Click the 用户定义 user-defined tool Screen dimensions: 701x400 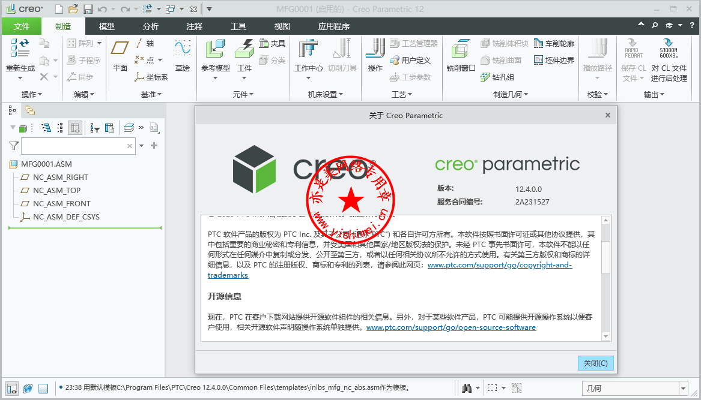click(x=410, y=60)
